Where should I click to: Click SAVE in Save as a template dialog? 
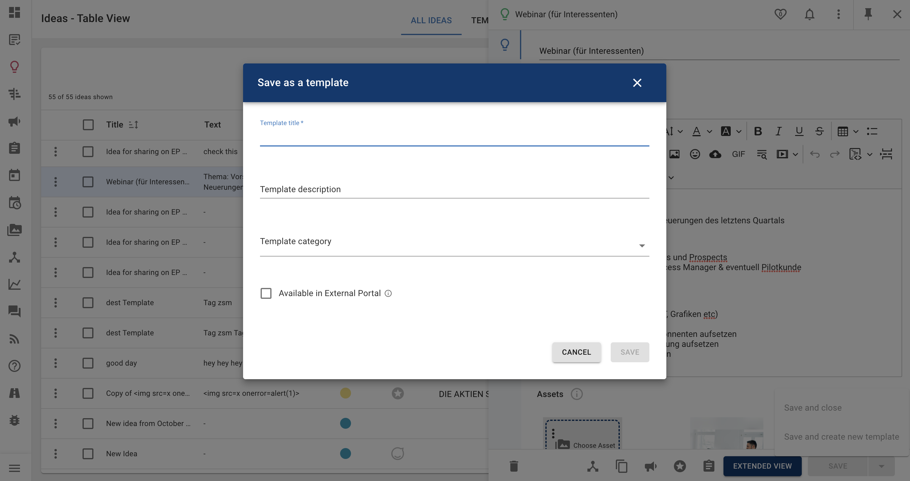pyautogui.click(x=629, y=352)
